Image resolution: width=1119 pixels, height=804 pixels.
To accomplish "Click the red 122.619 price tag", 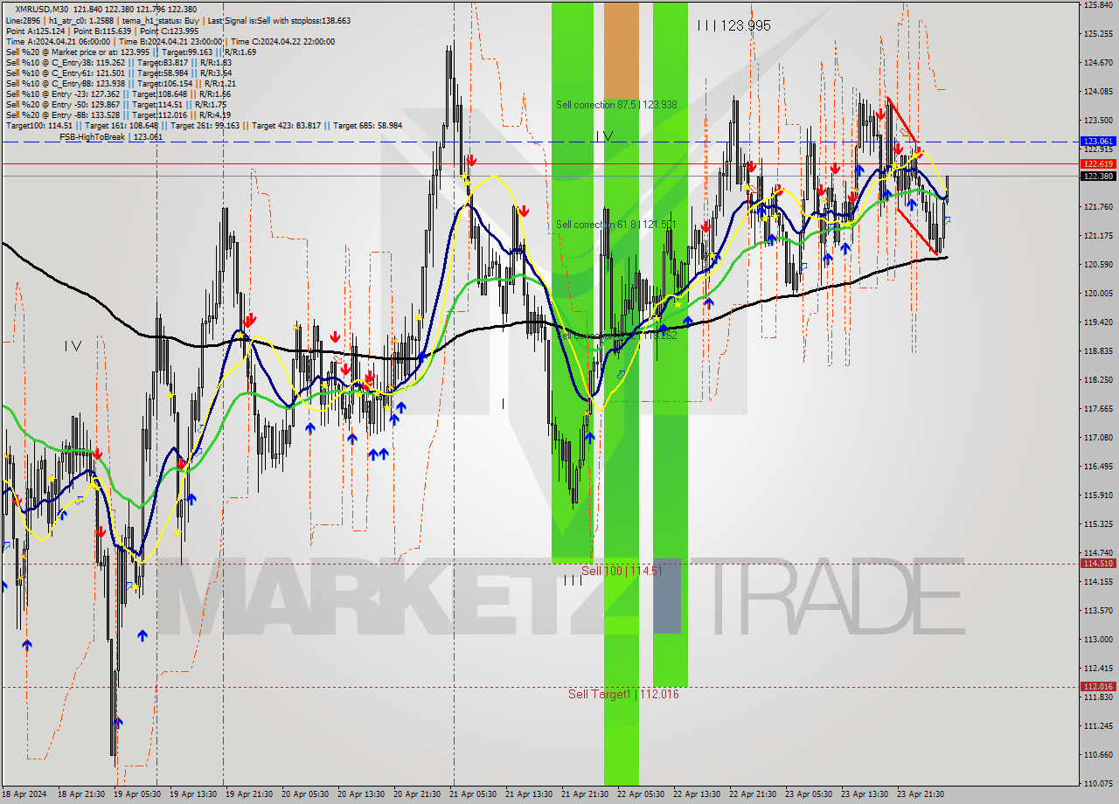I will pos(1098,163).
